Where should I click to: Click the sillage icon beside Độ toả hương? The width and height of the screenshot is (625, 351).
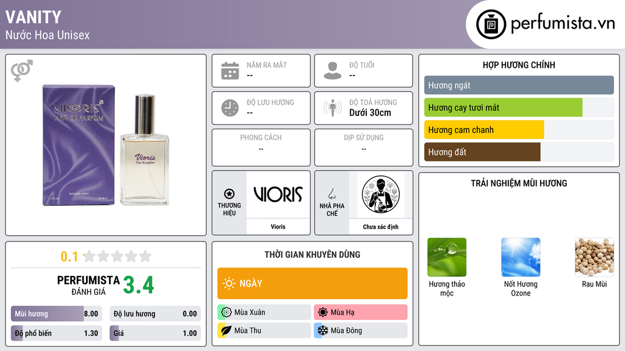[x=333, y=108]
